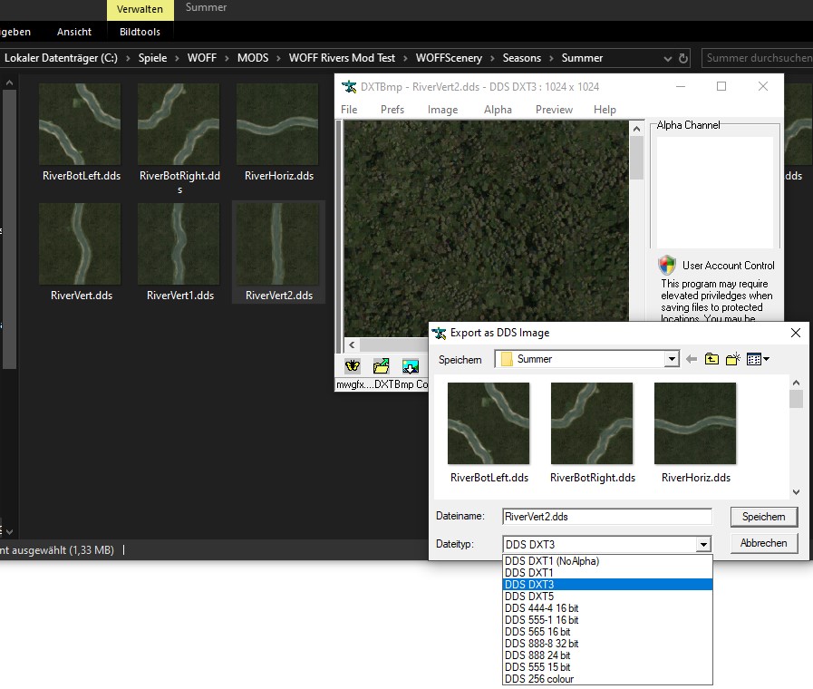Screen dimensions: 813x689
Task: Open DXTBmp Help menu
Action: point(605,110)
